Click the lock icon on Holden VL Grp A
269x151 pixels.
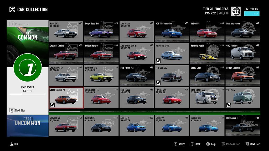point(158,61)
